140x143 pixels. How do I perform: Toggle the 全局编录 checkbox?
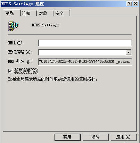point(10,71)
